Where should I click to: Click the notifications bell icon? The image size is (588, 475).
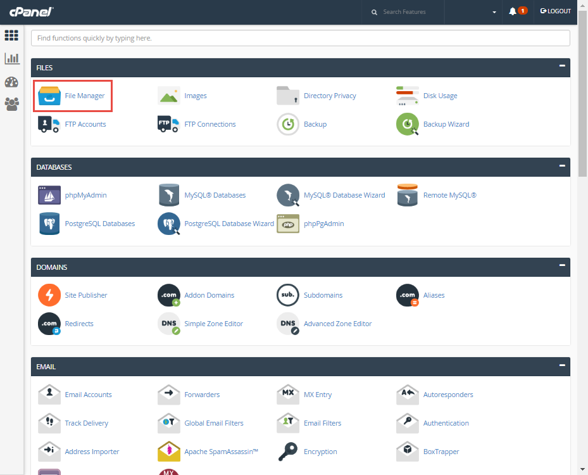tap(513, 11)
